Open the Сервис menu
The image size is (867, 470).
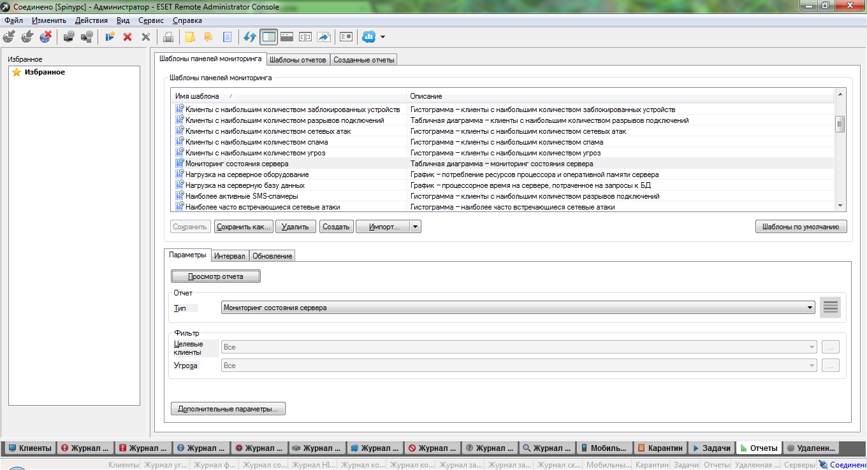[x=150, y=20]
